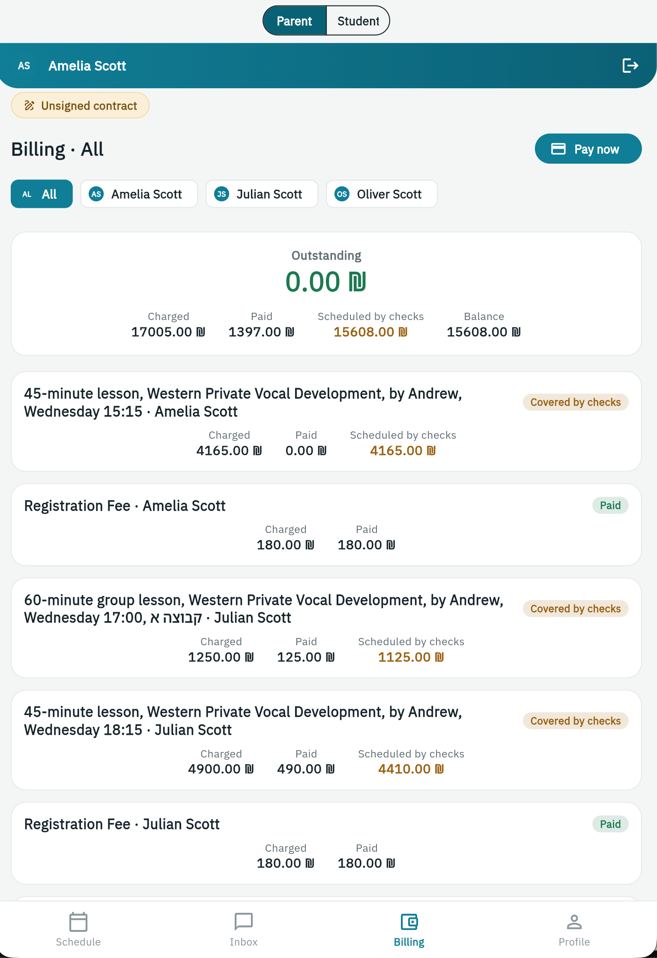Open the Unsigned contract notice

[x=80, y=105]
